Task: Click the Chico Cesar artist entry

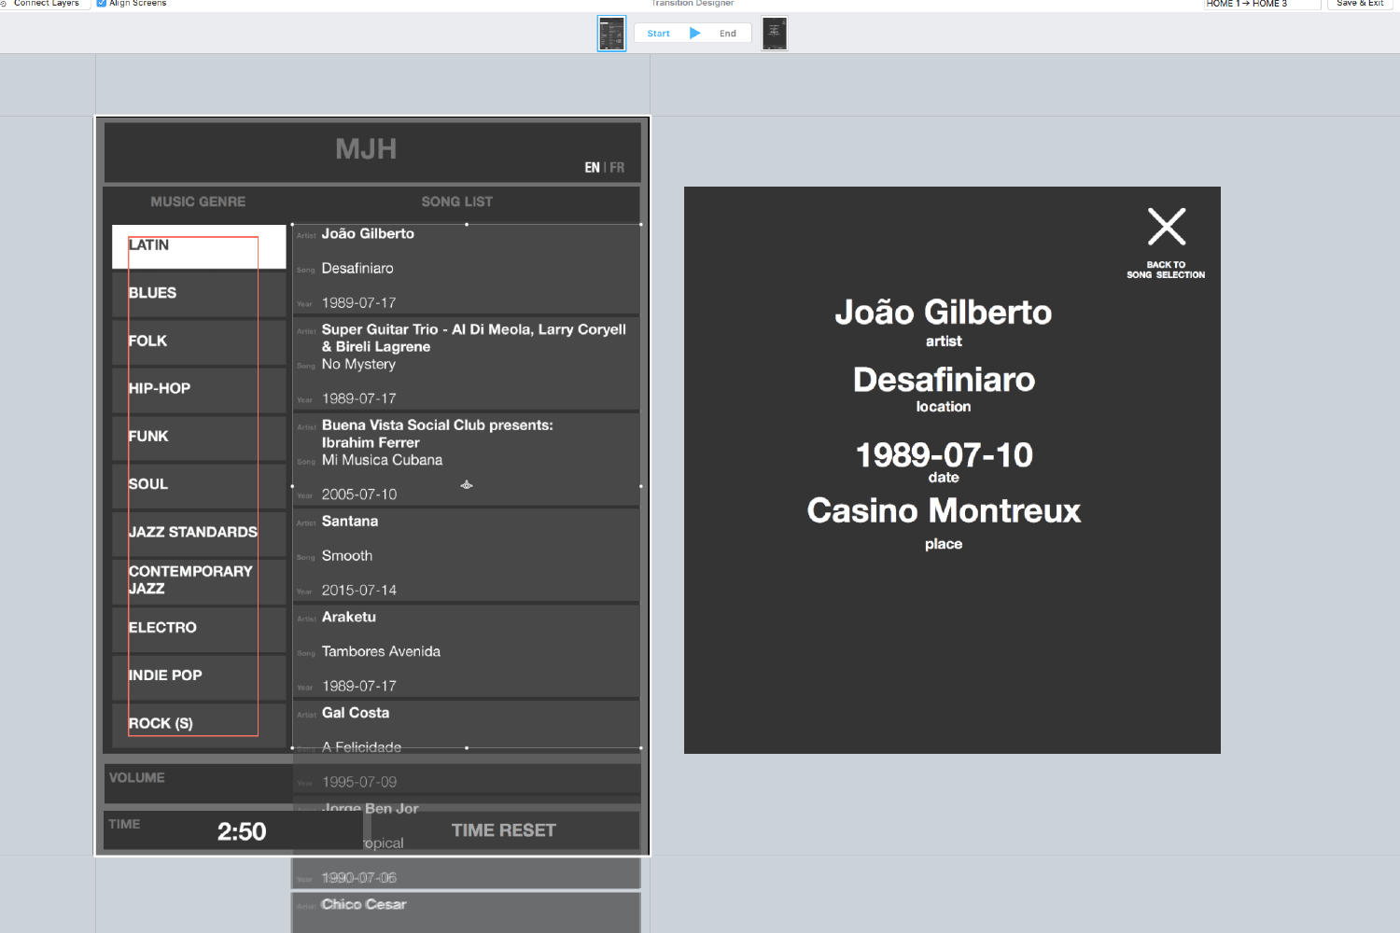Action: pyautogui.click(x=364, y=905)
